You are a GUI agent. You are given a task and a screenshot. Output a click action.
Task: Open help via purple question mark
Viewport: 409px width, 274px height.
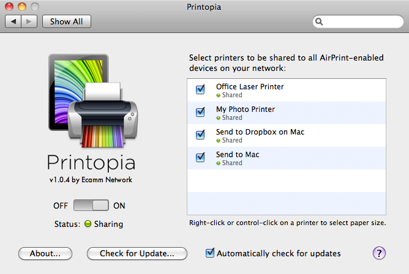coord(379,253)
